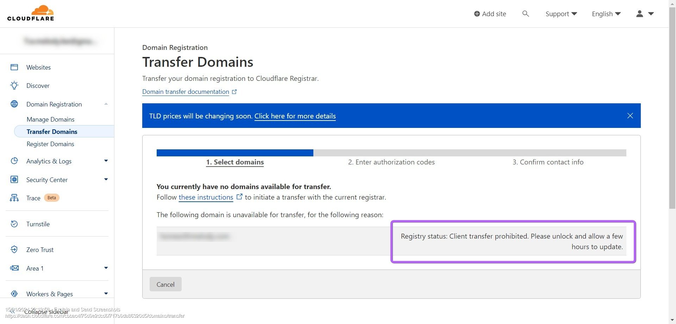The image size is (676, 324).
Task: Open Domain transfer documentation link
Action: click(x=186, y=92)
